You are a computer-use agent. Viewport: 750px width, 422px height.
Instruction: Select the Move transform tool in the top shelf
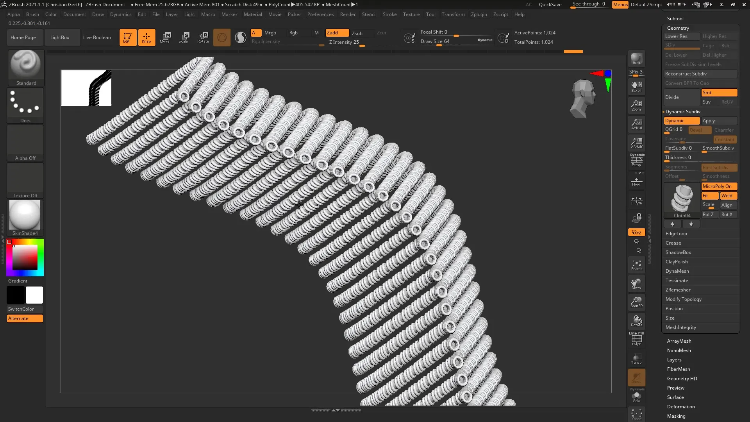[165, 38]
